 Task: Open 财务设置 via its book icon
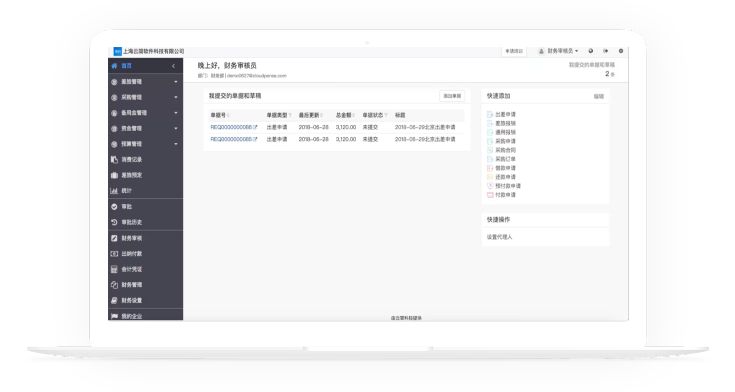[114, 301]
